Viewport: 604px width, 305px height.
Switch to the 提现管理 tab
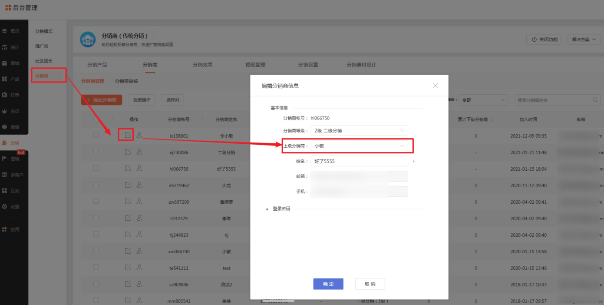click(x=255, y=65)
